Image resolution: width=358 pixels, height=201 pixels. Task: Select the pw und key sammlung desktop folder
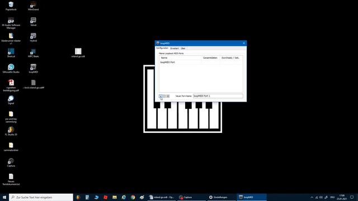point(11,117)
